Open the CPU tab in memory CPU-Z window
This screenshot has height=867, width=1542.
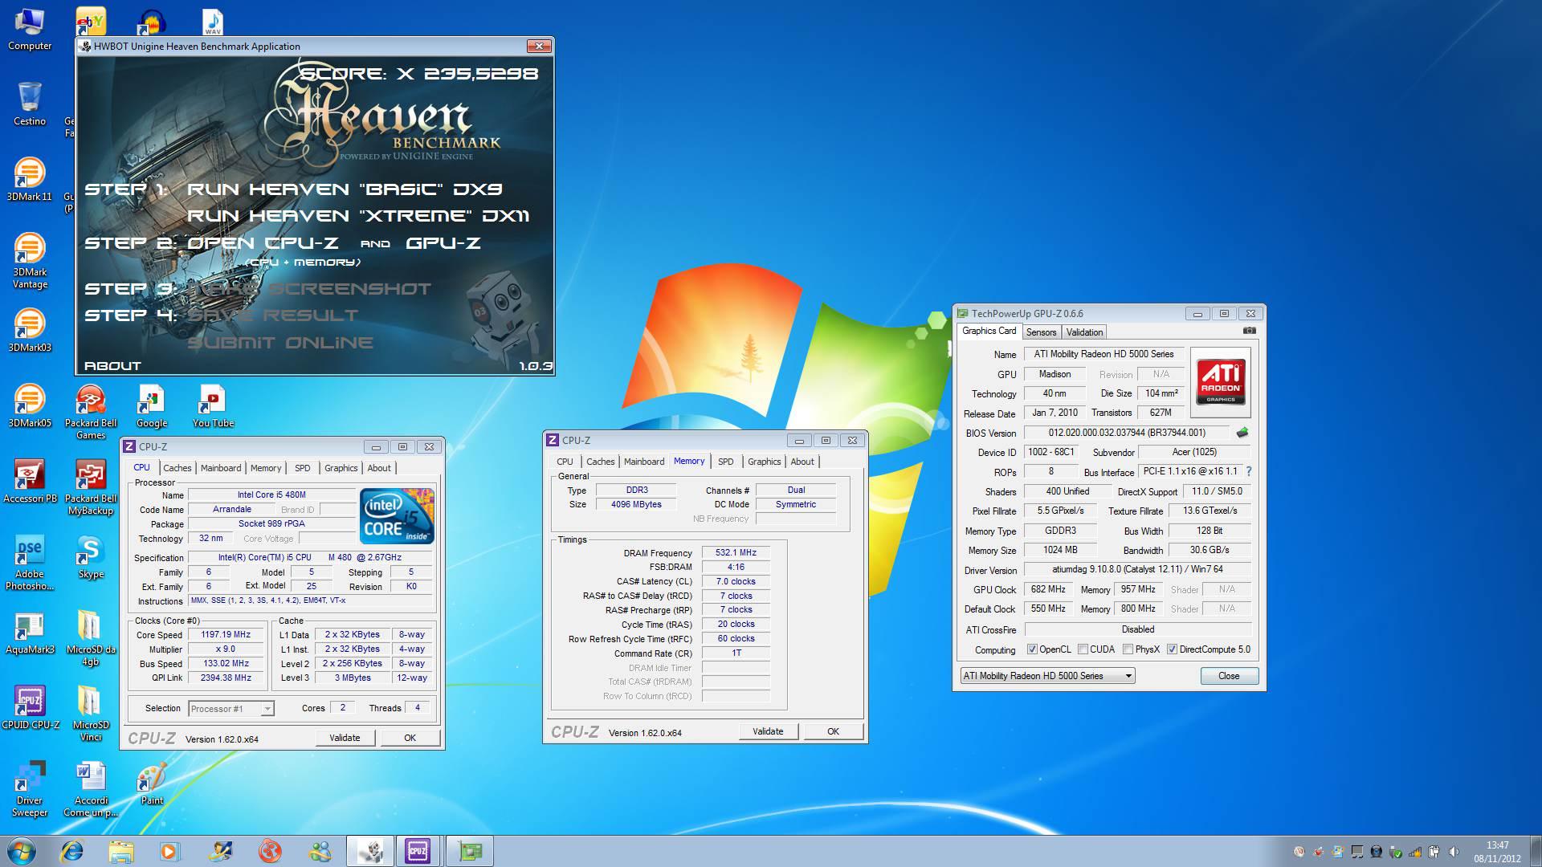[x=565, y=462]
